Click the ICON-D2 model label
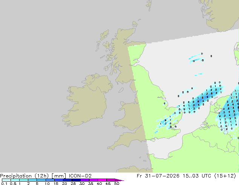 click(x=80, y=176)
